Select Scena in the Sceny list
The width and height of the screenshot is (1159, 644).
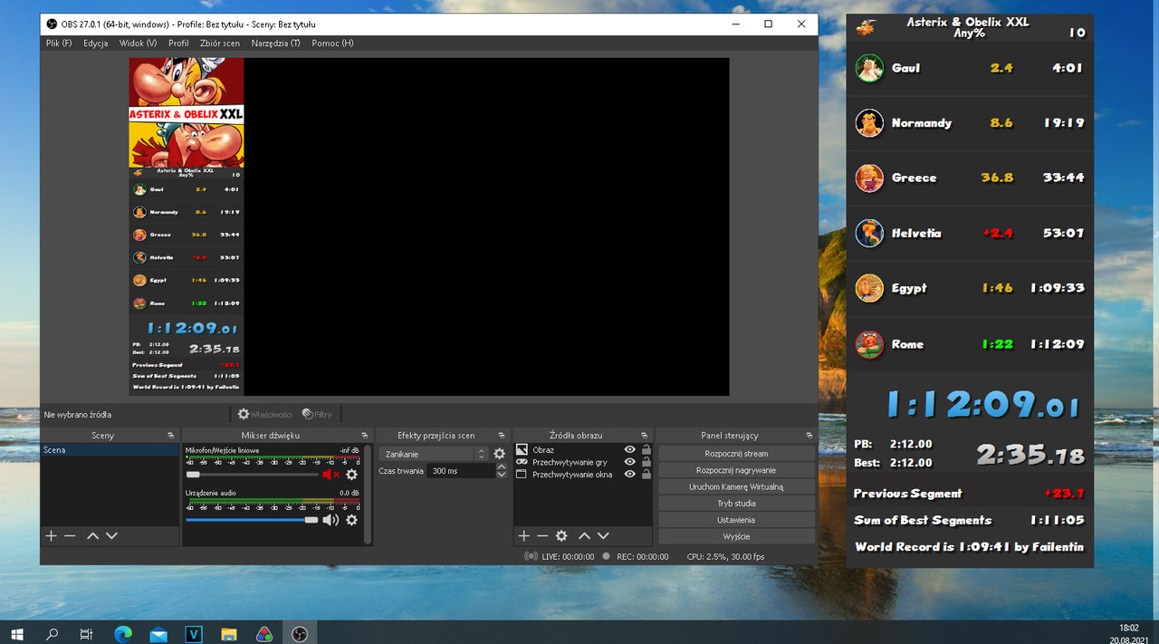[110, 450]
